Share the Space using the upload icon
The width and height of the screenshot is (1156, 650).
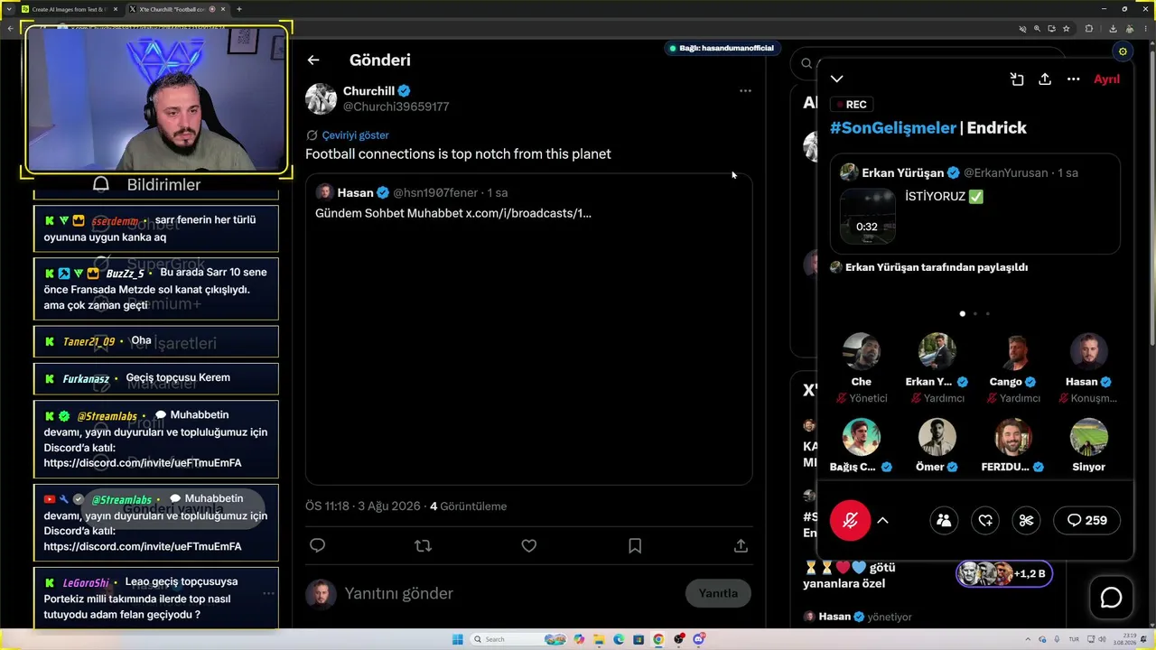point(1045,79)
